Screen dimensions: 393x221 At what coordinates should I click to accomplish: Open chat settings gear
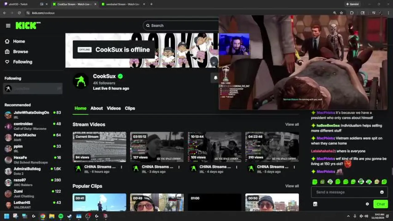coord(367,204)
